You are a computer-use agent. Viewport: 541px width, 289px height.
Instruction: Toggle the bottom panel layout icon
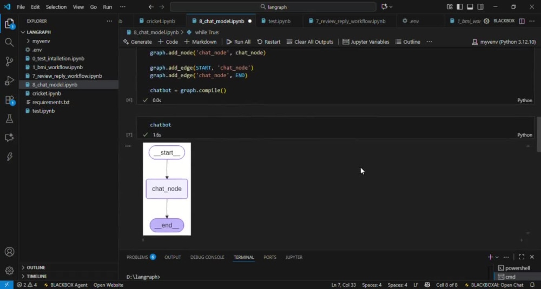tap(470, 7)
